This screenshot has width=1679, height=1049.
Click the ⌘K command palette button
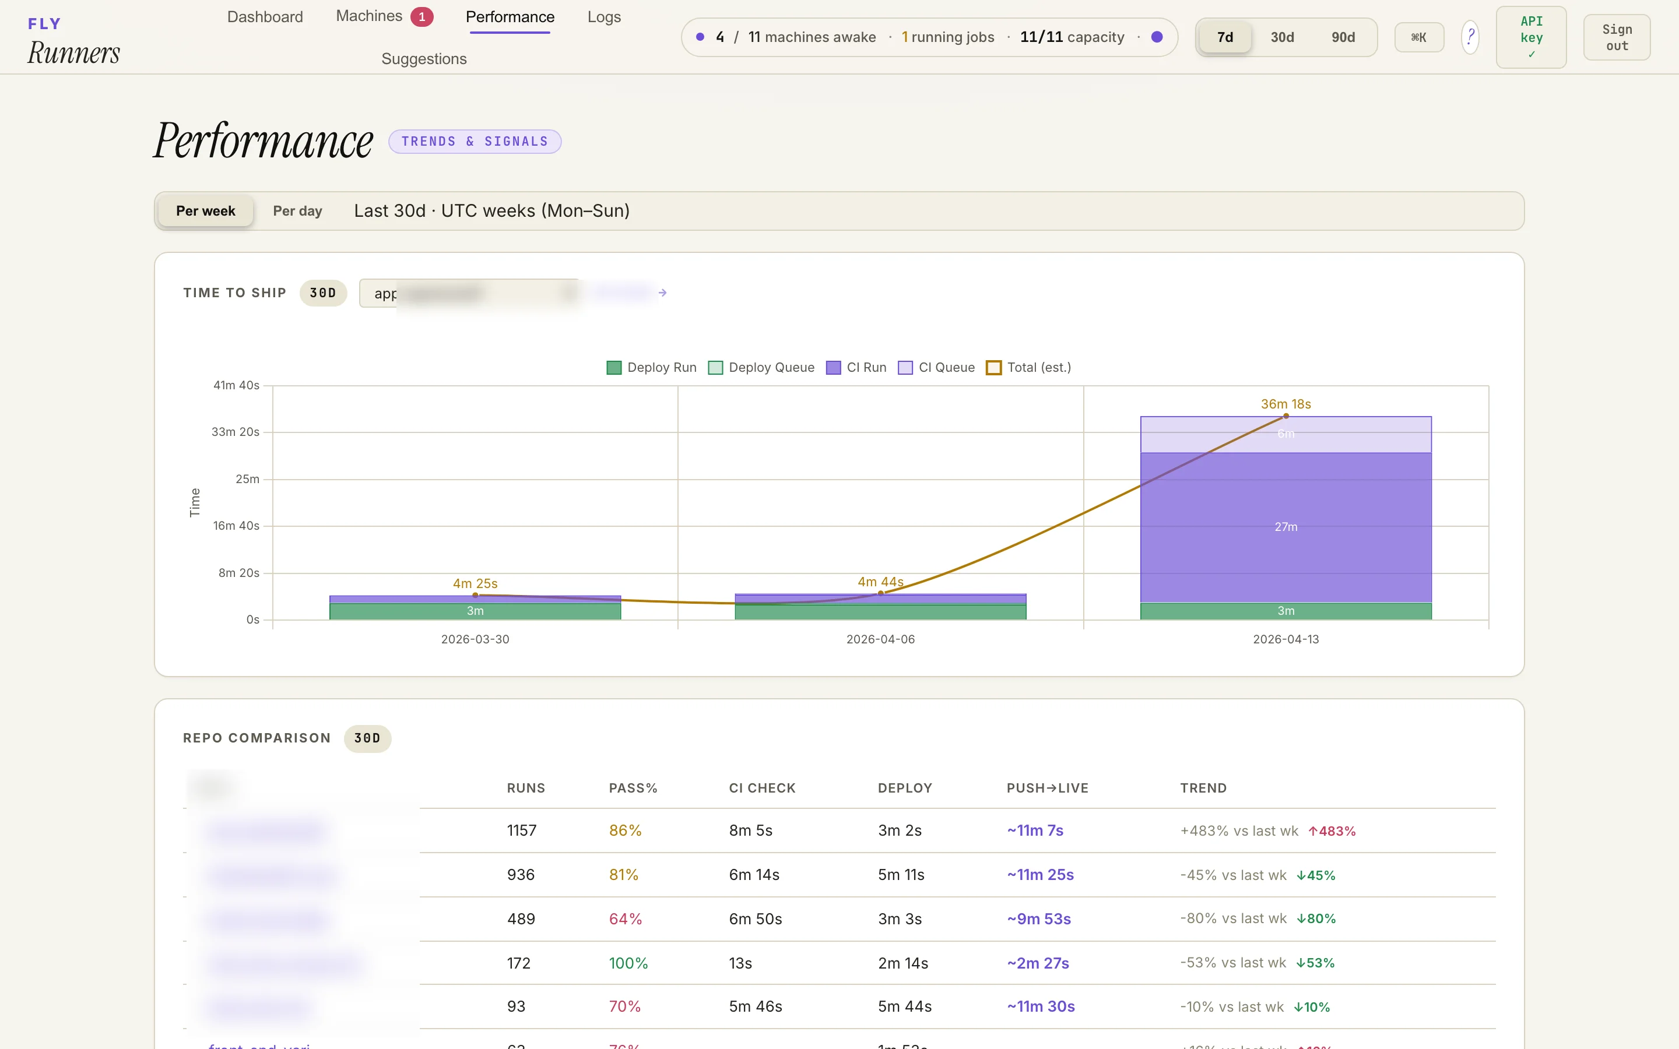(1418, 37)
